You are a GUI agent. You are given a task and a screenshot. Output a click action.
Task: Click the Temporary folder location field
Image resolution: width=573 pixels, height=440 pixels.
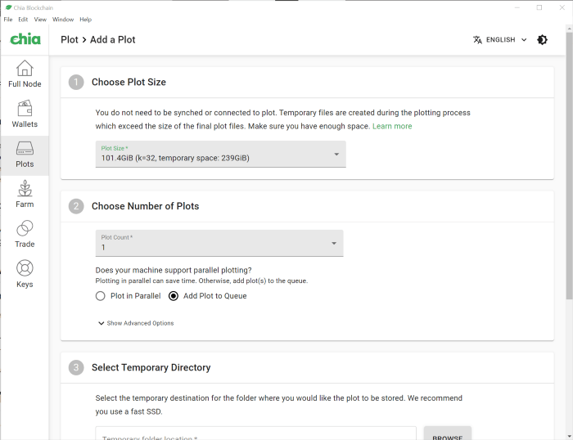click(255, 434)
